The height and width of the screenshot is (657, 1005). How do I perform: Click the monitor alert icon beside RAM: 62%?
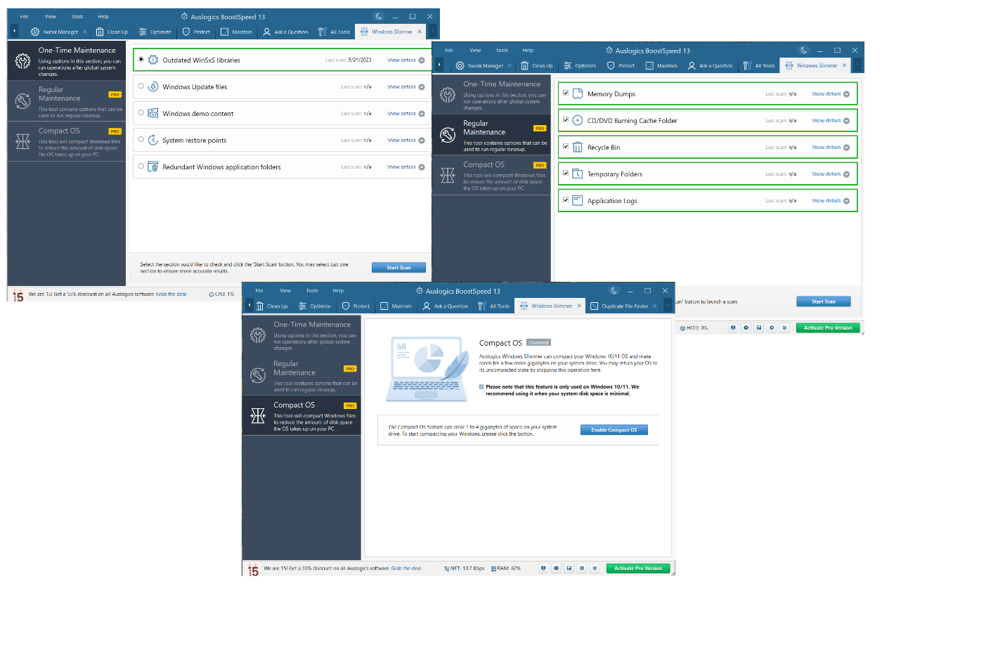pos(543,568)
